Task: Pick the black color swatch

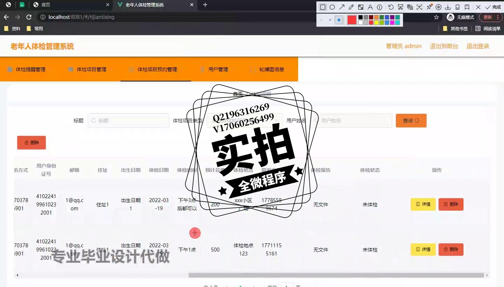Action: pyautogui.click(x=360, y=17)
